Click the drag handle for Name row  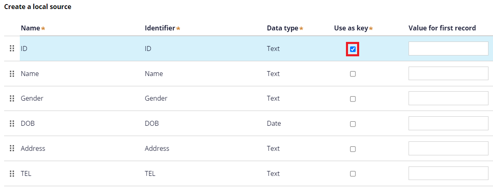click(x=12, y=74)
